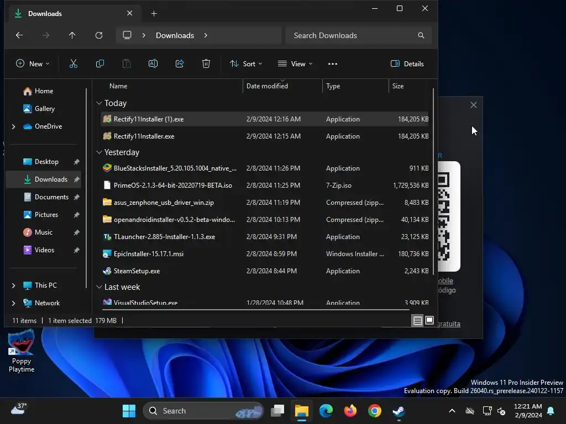This screenshot has height=424, width=566.
Task: Expand This PC tree node
Action: (x=14, y=285)
